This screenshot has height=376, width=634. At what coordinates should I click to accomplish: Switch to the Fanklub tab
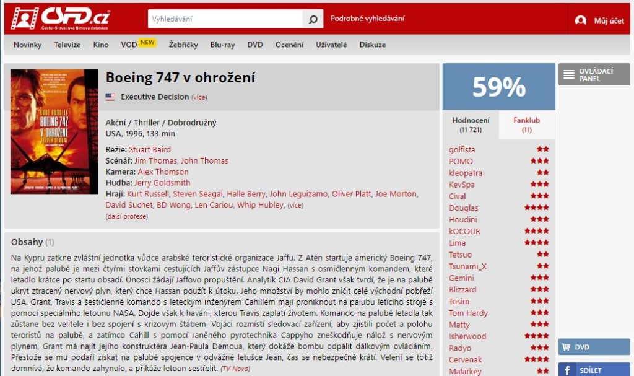click(x=526, y=125)
